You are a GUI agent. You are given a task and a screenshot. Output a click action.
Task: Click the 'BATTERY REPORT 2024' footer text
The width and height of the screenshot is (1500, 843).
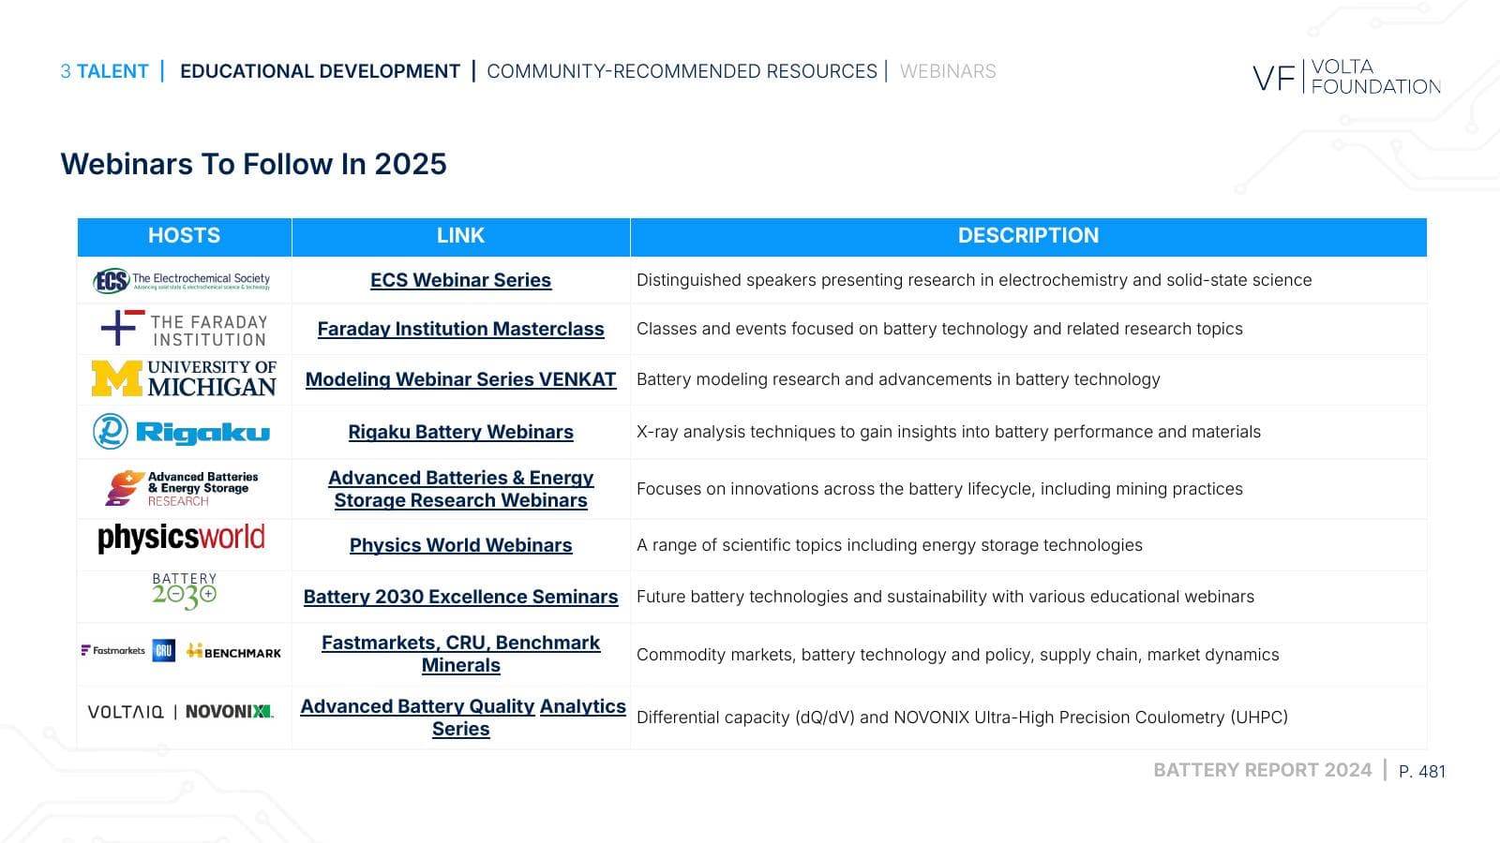(x=1262, y=770)
